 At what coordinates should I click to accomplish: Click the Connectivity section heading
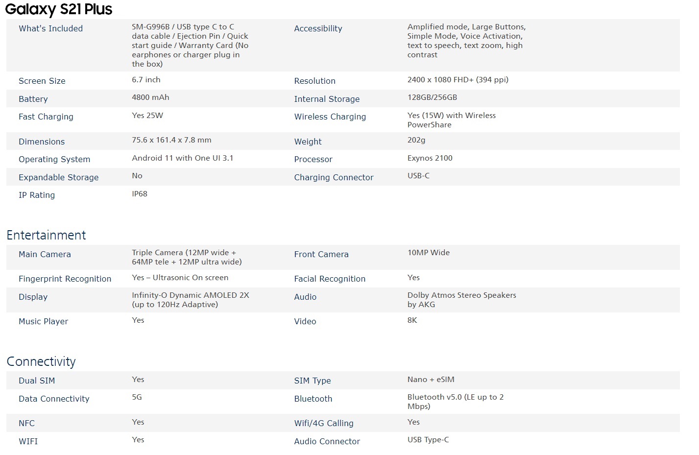pos(41,361)
